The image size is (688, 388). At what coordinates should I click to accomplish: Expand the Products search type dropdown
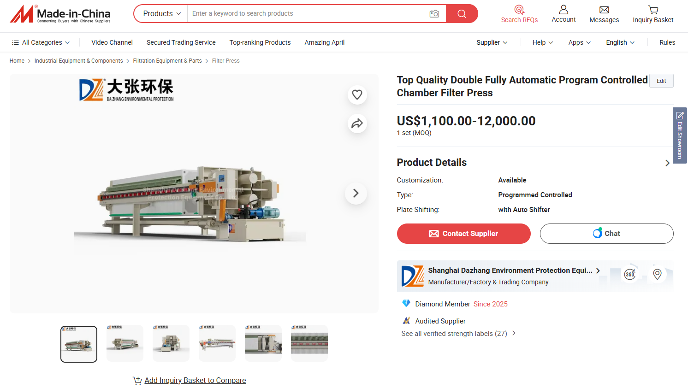click(x=161, y=14)
